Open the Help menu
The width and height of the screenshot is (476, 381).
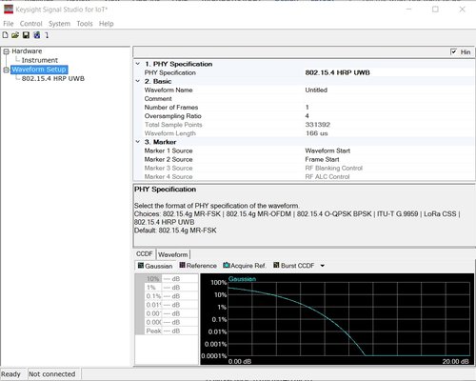(x=106, y=24)
